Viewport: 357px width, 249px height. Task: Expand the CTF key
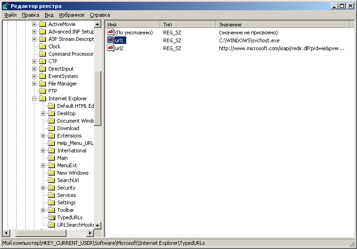[34, 61]
